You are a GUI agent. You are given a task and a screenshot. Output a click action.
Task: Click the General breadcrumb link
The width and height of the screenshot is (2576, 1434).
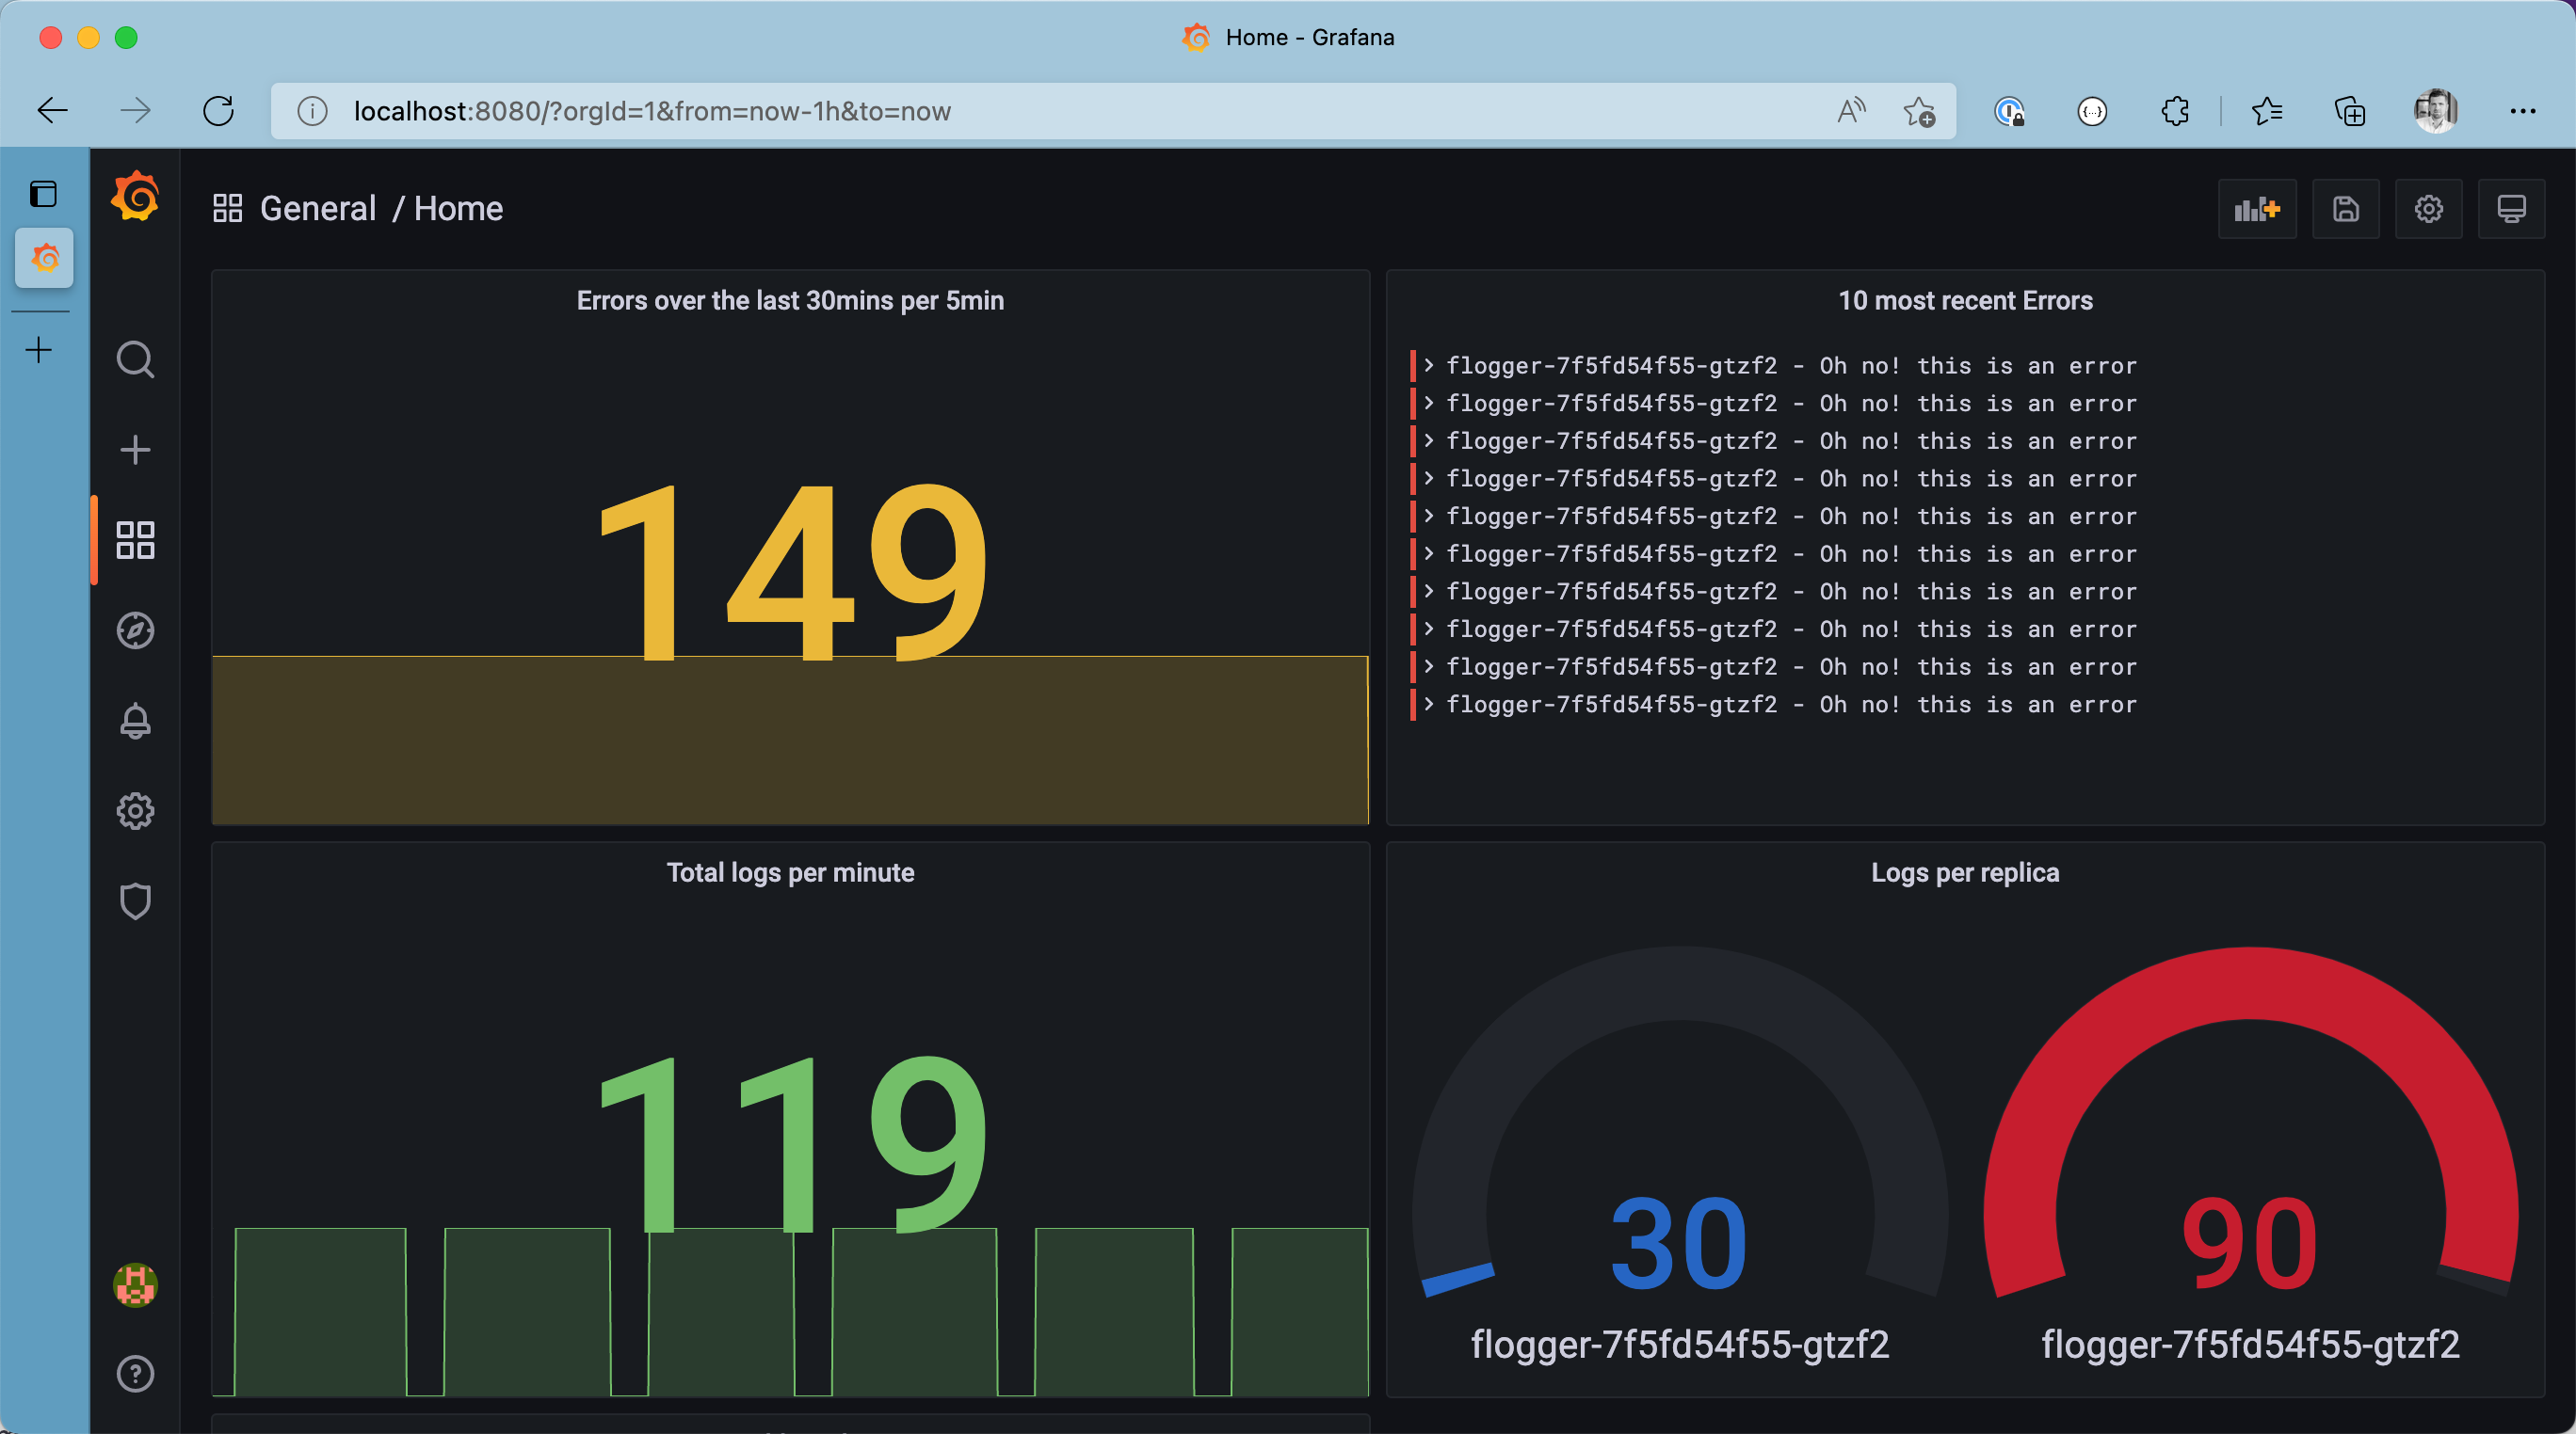(317, 209)
